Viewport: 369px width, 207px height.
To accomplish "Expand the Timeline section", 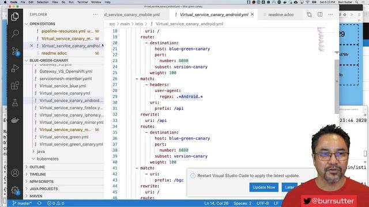I will [x=27, y=174].
